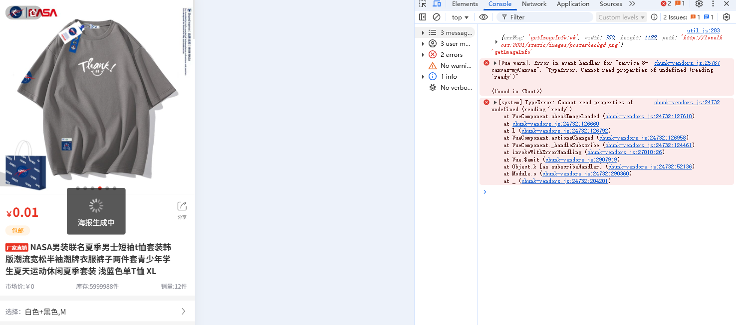The image size is (736, 325).
Task: Open the spec selection row chevron
Action: (184, 312)
